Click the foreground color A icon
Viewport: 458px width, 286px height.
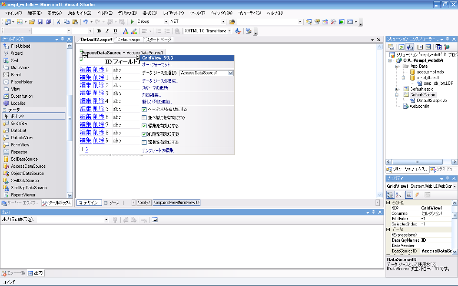click(x=125, y=31)
